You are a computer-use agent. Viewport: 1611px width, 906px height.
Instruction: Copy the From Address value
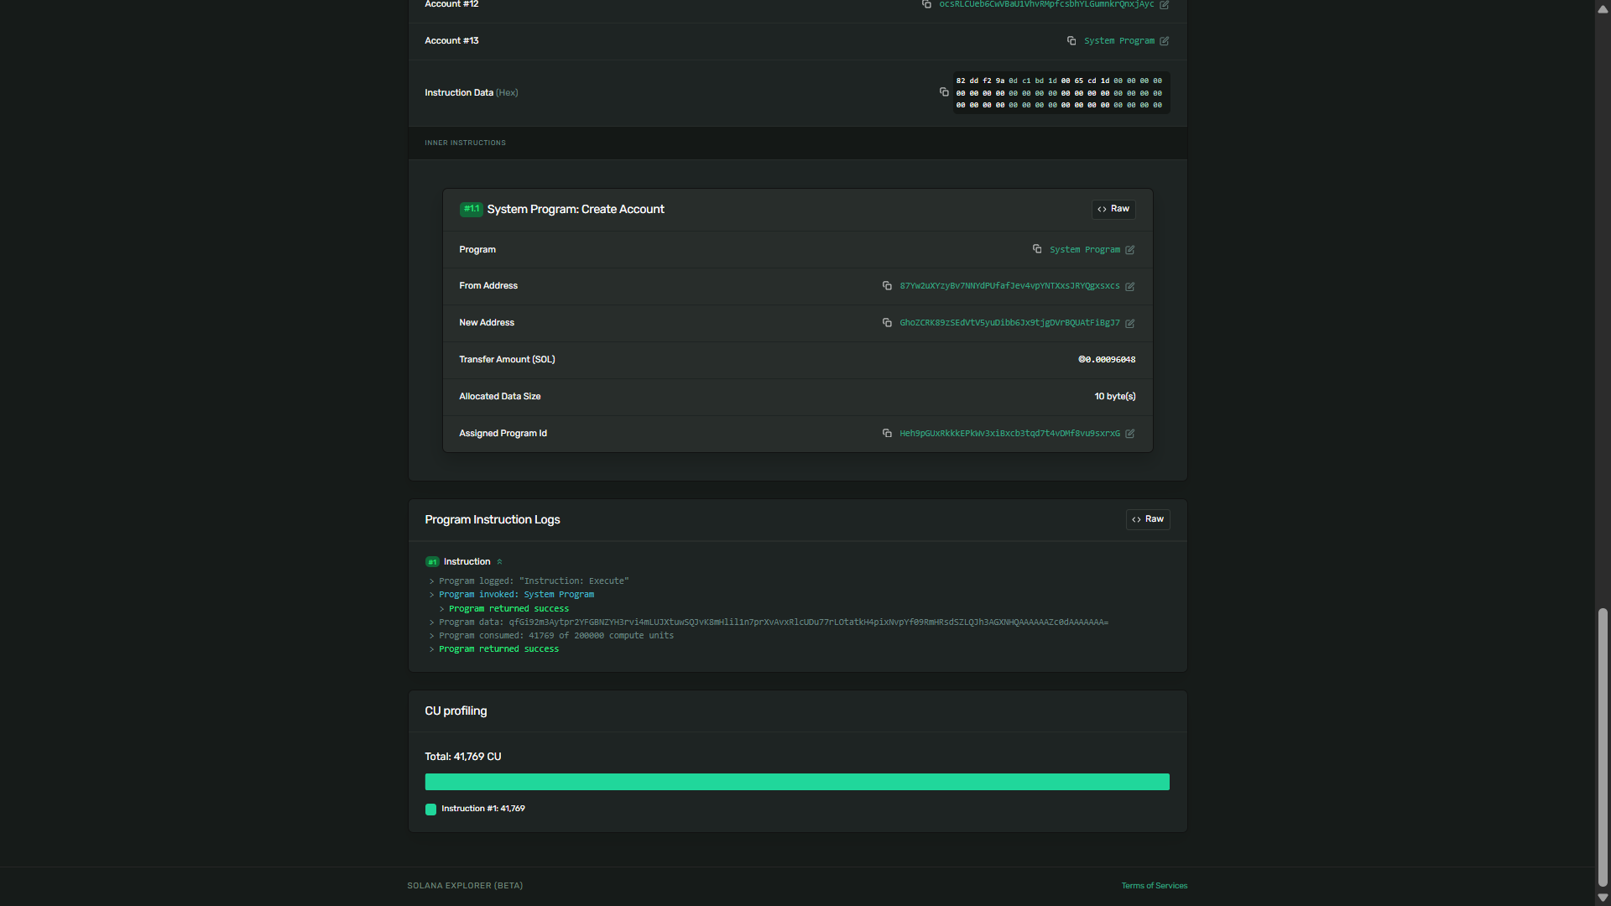[887, 286]
